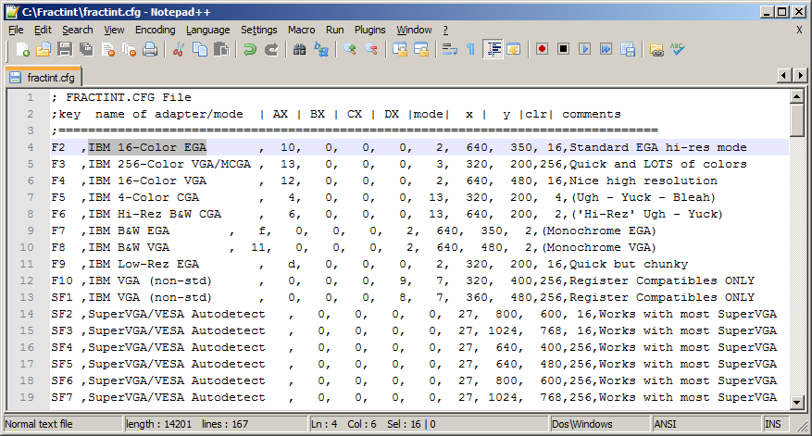Click highlighted text 'IBM 16-Color EGA'
Screen dimensions: 812x436
coord(147,147)
